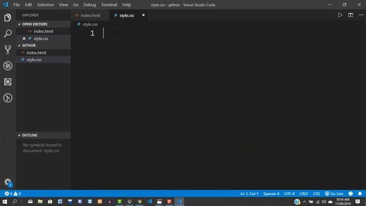Open the File menu
The height and width of the screenshot is (206, 366).
tap(17, 5)
